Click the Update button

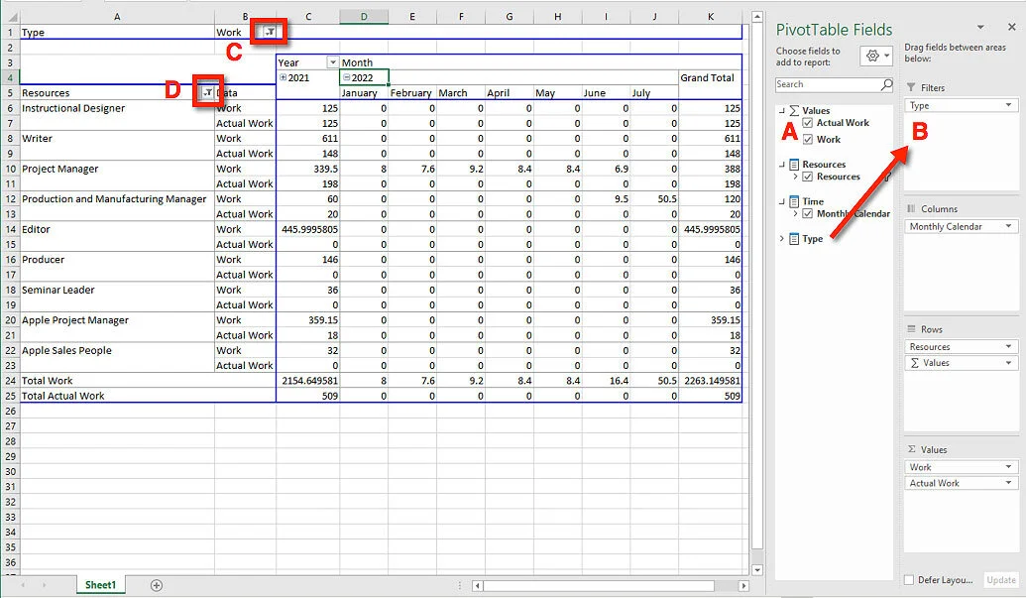click(x=1001, y=580)
